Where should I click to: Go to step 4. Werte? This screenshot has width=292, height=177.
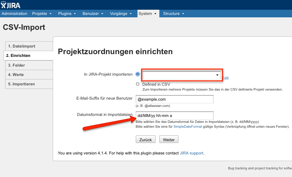coord(29,75)
